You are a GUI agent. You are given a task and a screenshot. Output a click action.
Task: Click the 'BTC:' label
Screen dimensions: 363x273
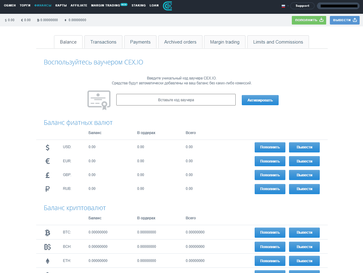pyautogui.click(x=67, y=232)
